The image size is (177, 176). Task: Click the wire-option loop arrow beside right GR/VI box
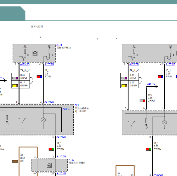[140, 80]
